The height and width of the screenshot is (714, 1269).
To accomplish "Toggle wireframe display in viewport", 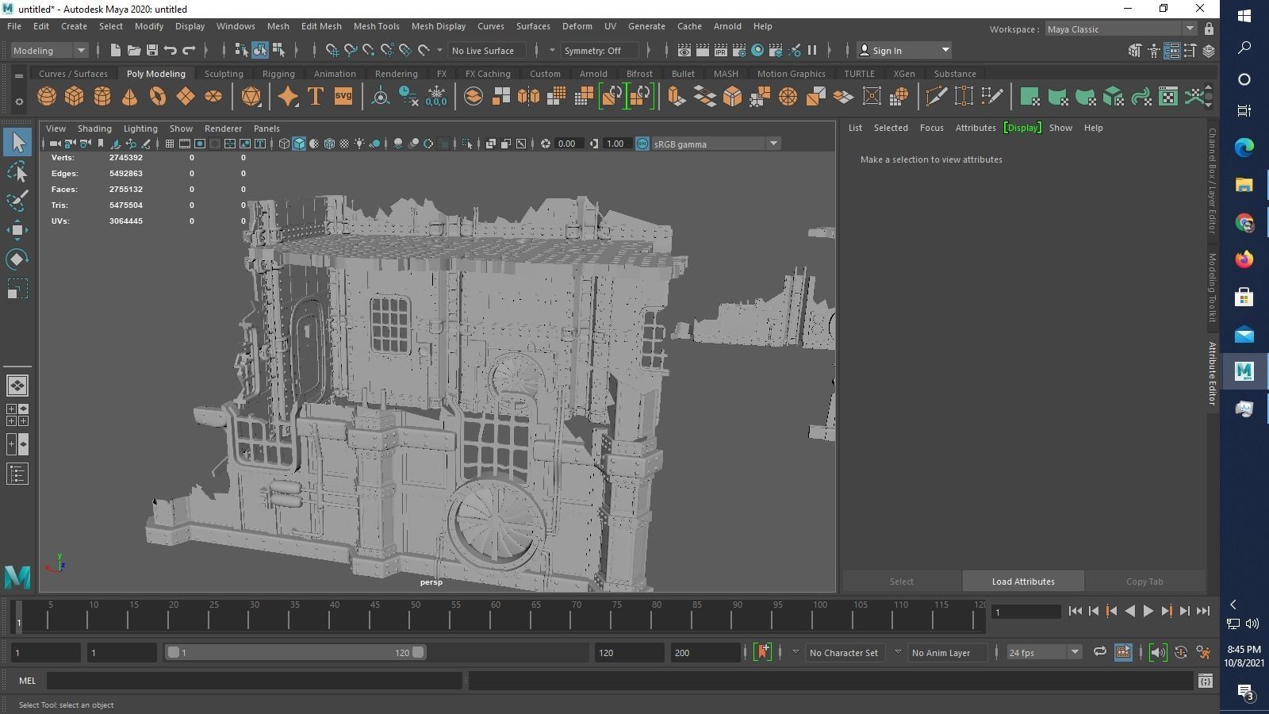I will (284, 144).
